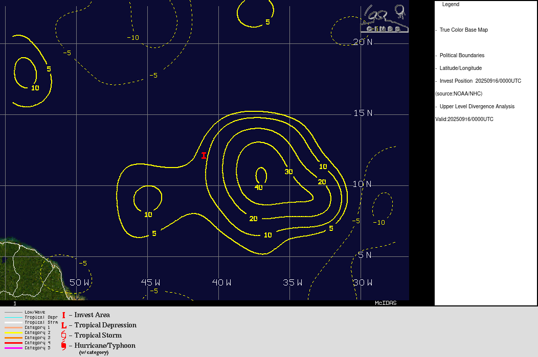Click the '(w/ category)' legend note
The height and width of the screenshot is (357, 538).
point(94,352)
